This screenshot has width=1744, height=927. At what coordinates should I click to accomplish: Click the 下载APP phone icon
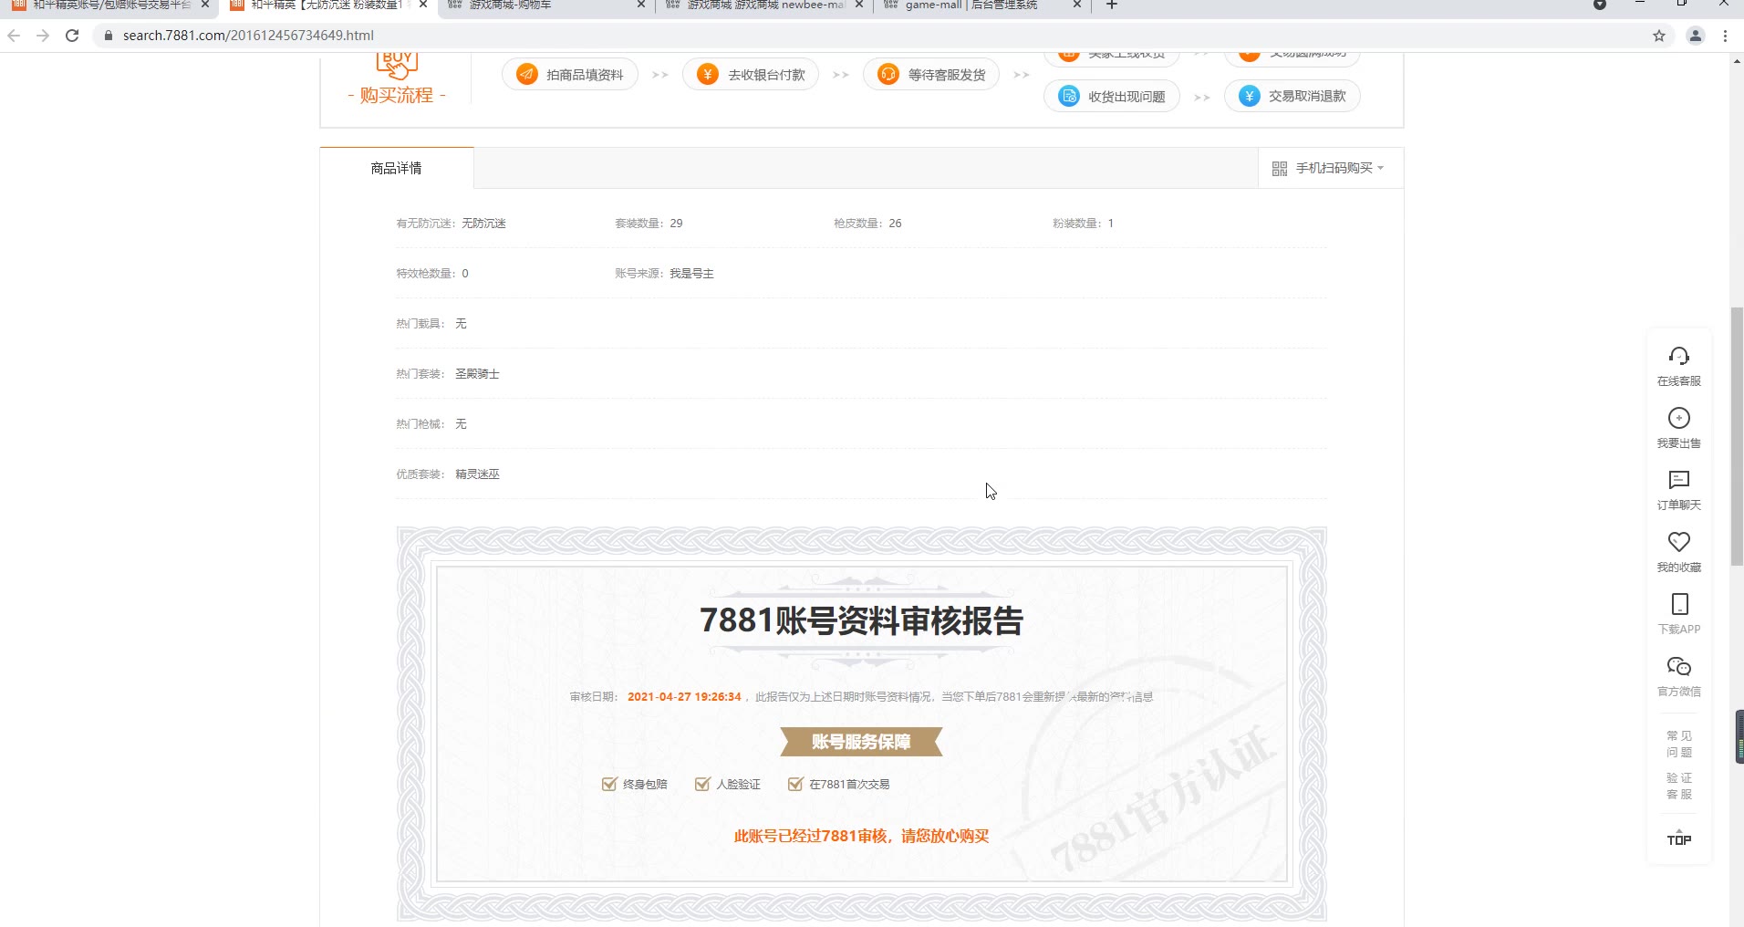1679,604
